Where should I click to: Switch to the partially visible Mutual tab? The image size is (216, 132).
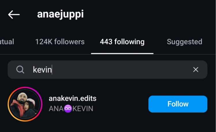(7, 42)
